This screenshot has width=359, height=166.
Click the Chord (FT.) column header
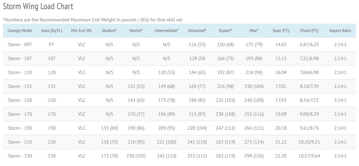309,31
